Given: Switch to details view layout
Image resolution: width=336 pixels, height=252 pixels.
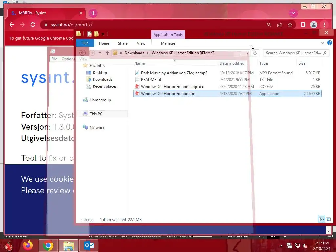Looking at the screenshot, I should [x=321, y=219].
